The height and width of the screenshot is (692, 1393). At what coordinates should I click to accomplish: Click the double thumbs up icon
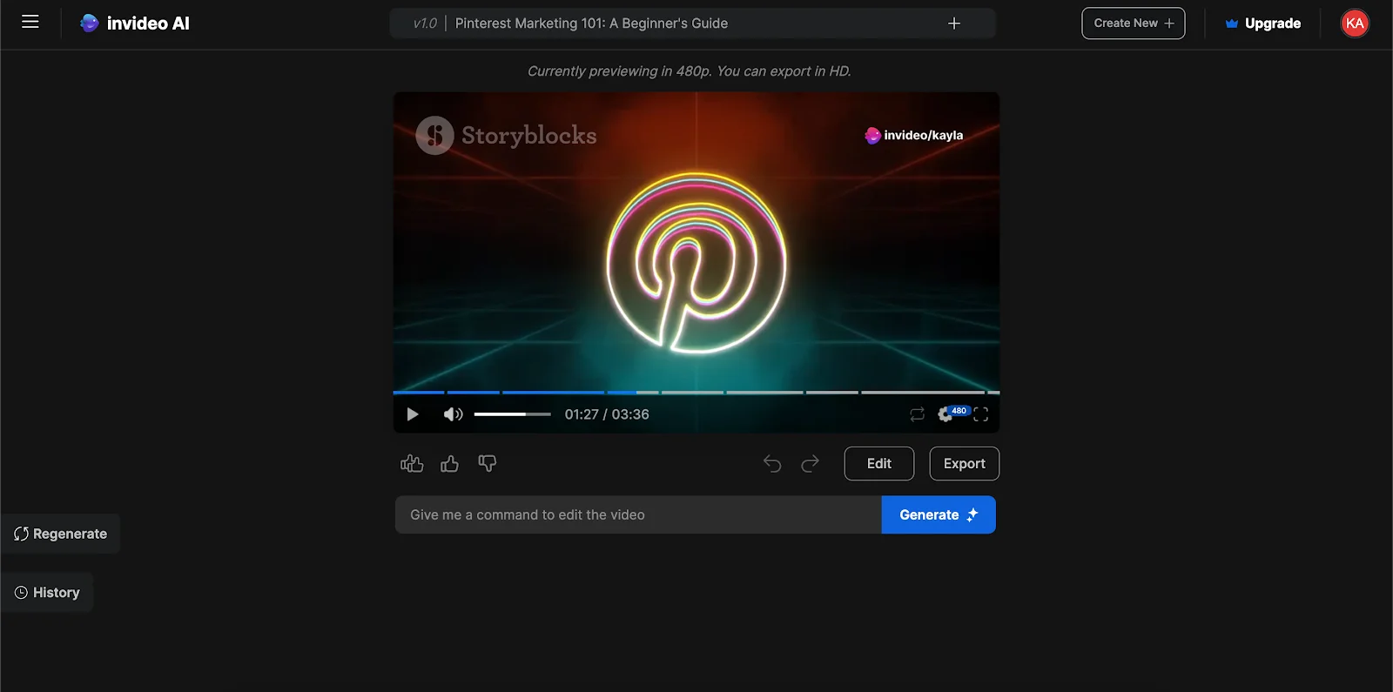coord(412,464)
